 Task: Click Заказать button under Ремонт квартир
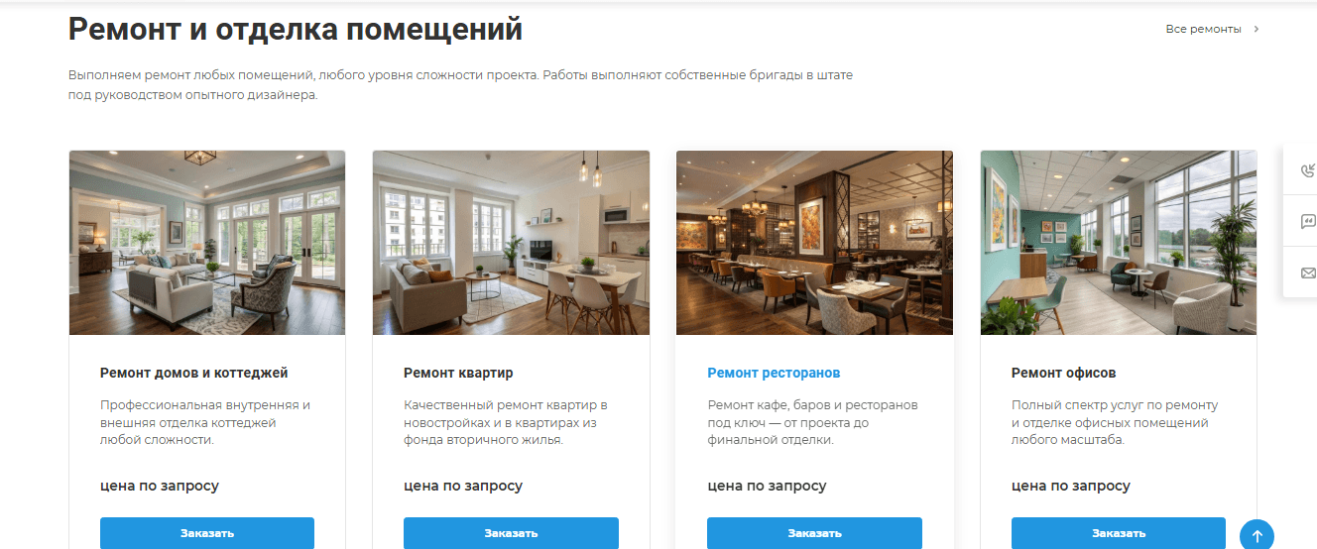pyautogui.click(x=511, y=533)
